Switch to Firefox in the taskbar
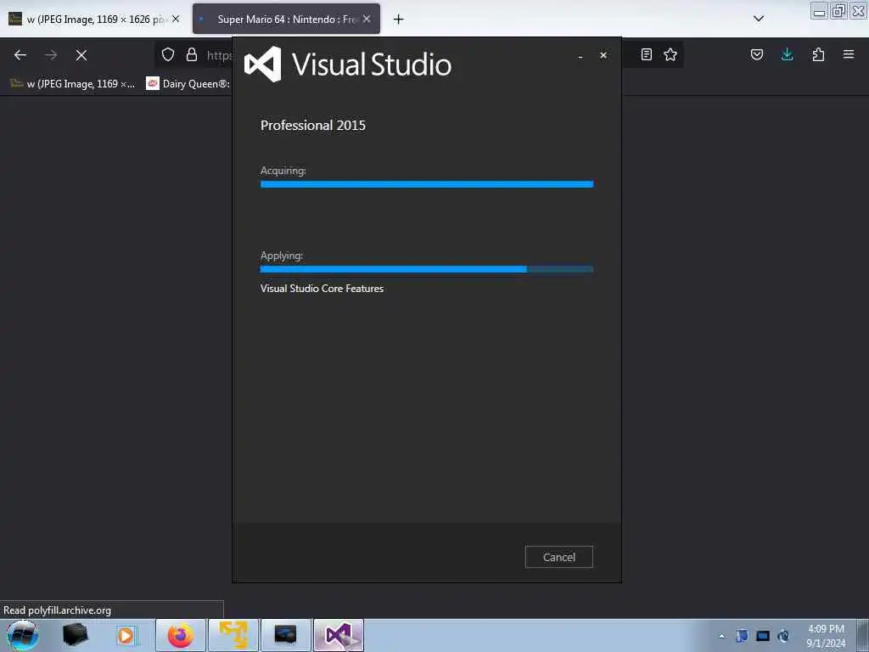The width and height of the screenshot is (869, 652). click(181, 635)
